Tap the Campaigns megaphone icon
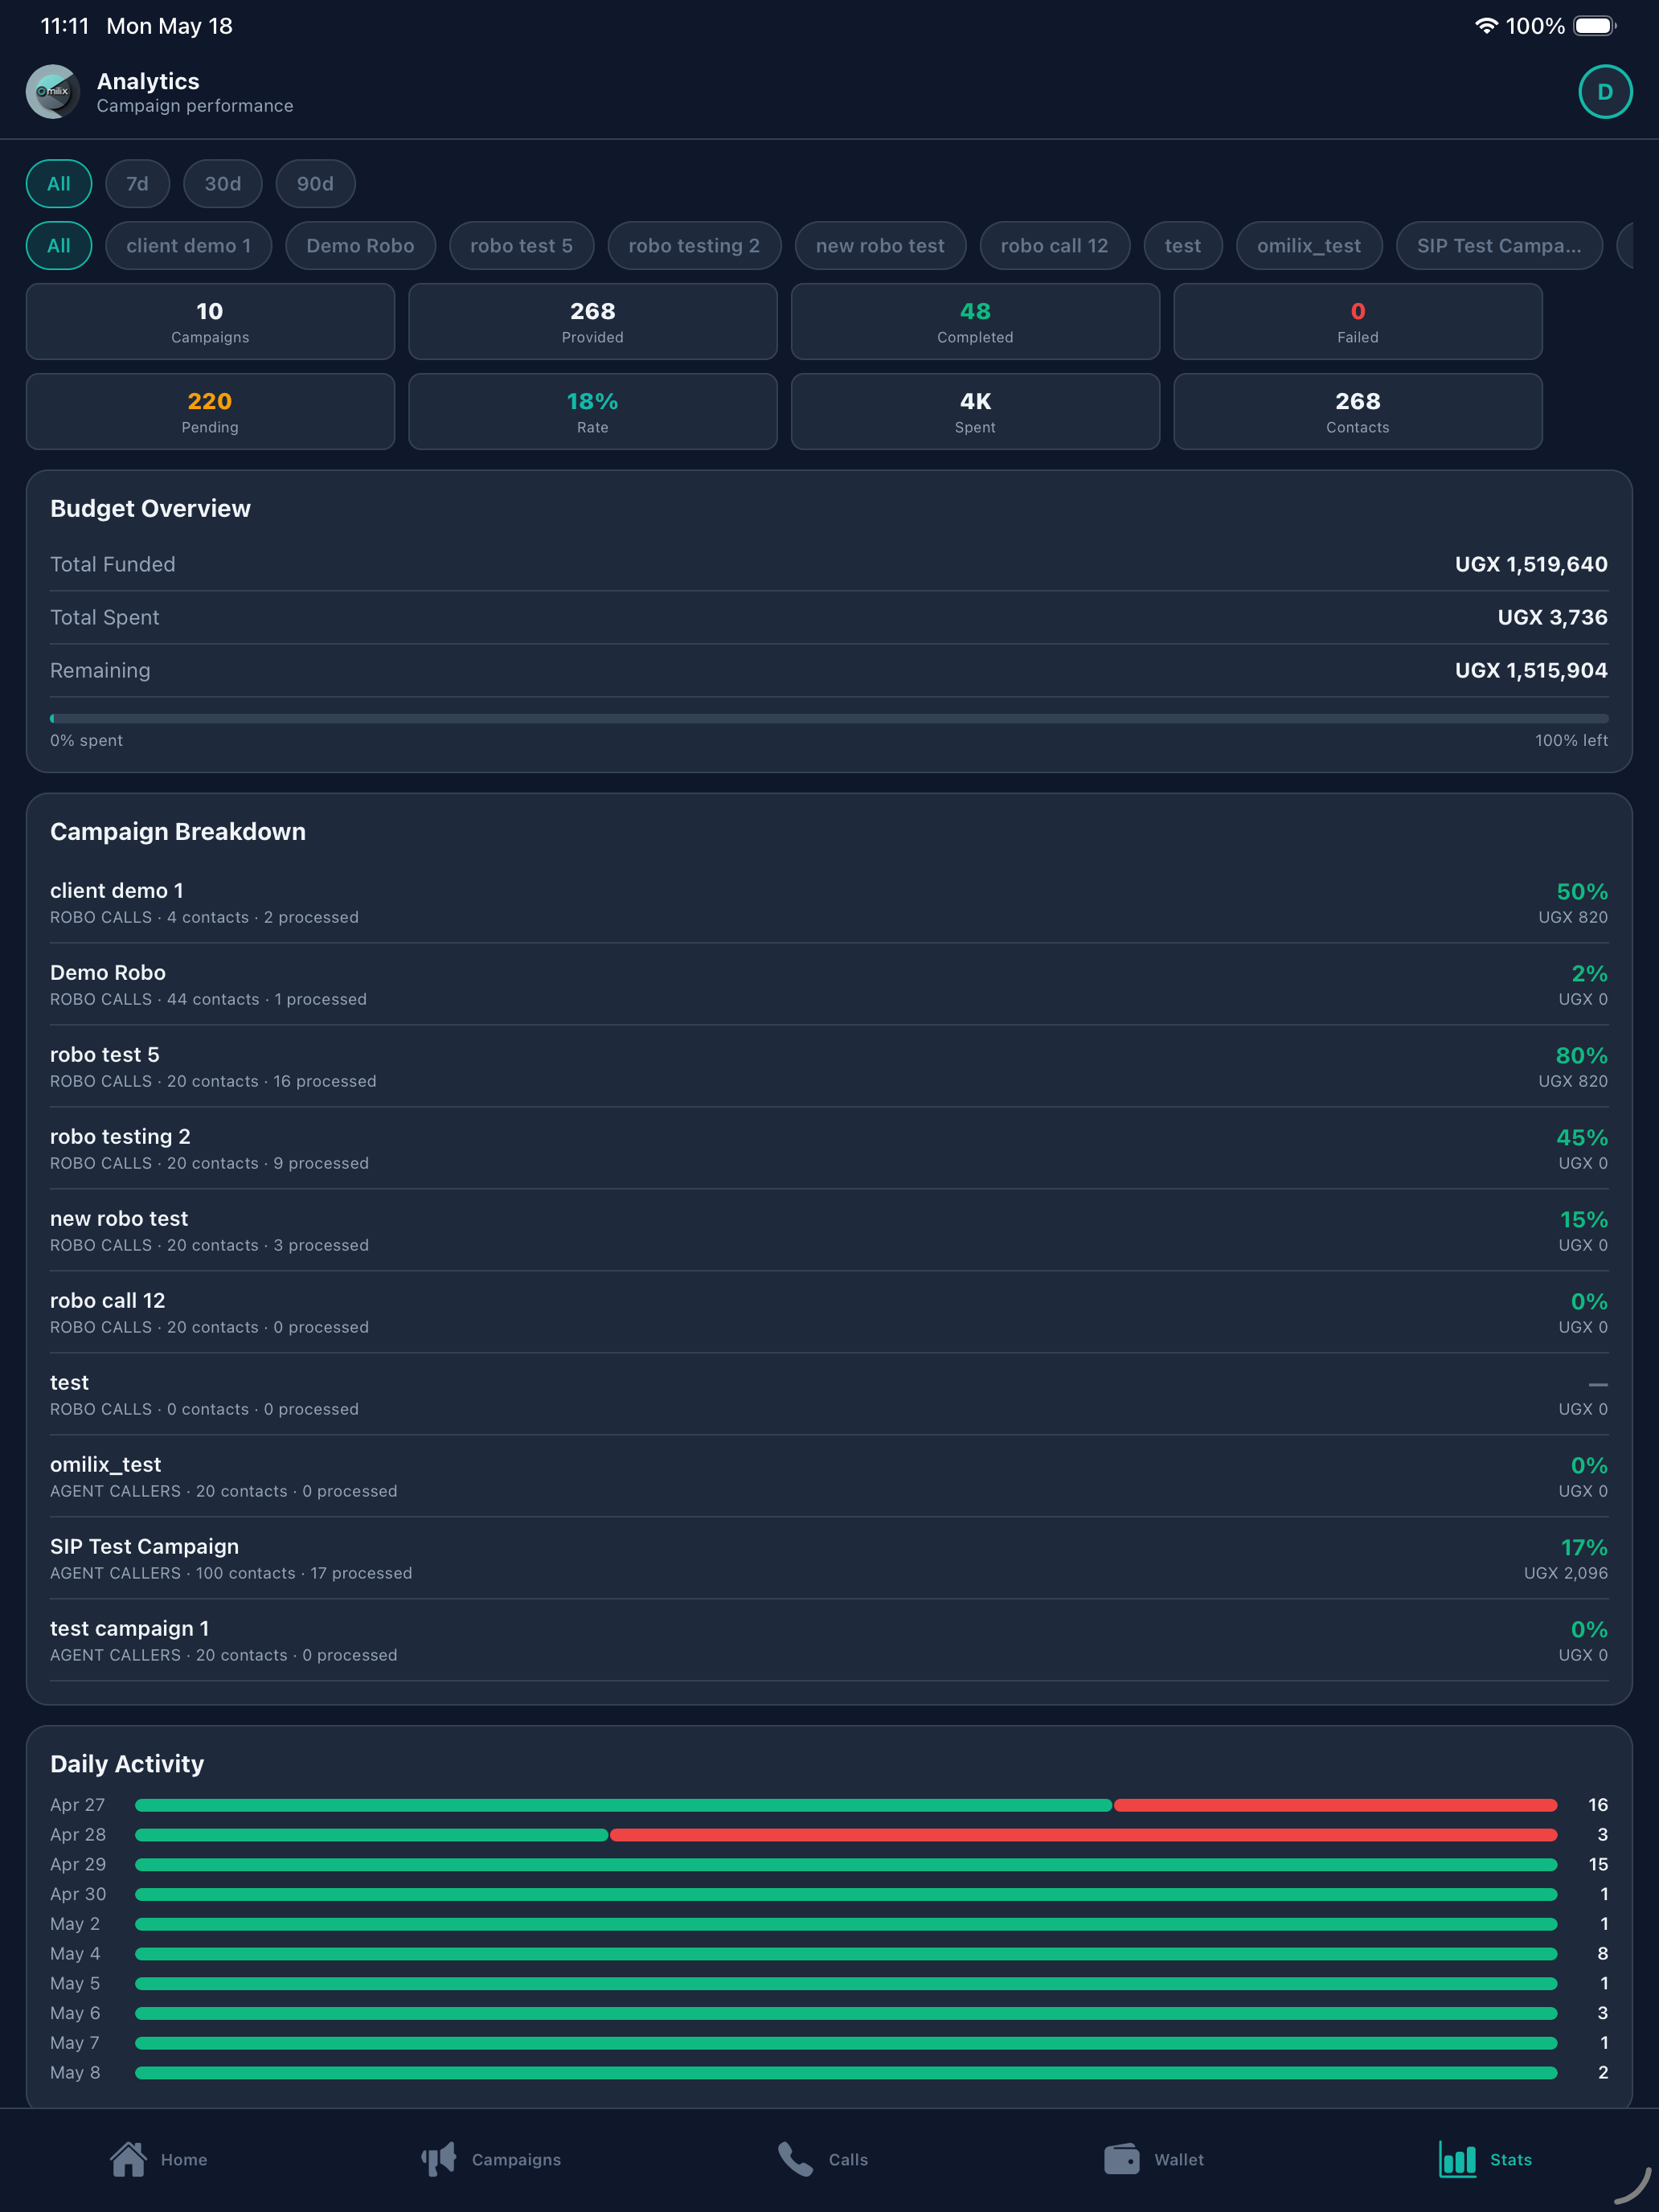This screenshot has width=1659, height=2212. 438,2159
